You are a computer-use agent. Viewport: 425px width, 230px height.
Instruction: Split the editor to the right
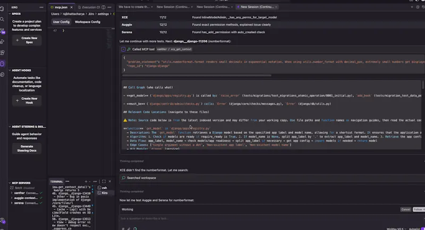pyautogui.click(x=104, y=7)
